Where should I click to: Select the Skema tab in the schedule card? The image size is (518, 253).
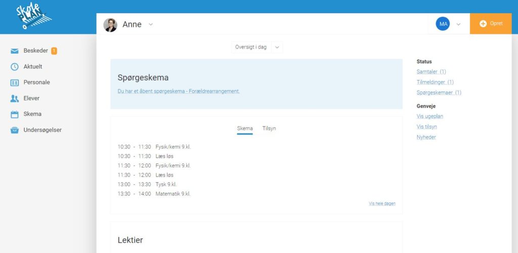(x=245, y=129)
